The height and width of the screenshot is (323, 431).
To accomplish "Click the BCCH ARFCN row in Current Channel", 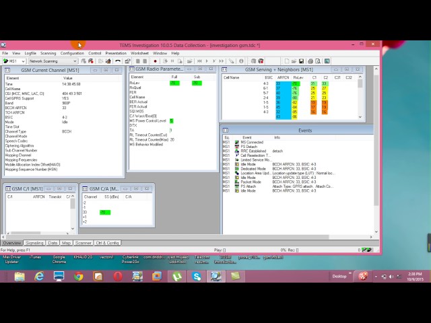I will (x=63, y=108).
